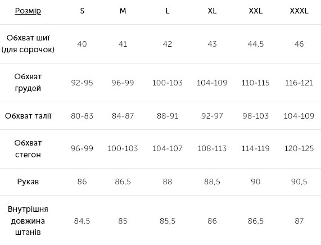
Task: Click waist value 80-83 for size S
Action: [x=82, y=116]
